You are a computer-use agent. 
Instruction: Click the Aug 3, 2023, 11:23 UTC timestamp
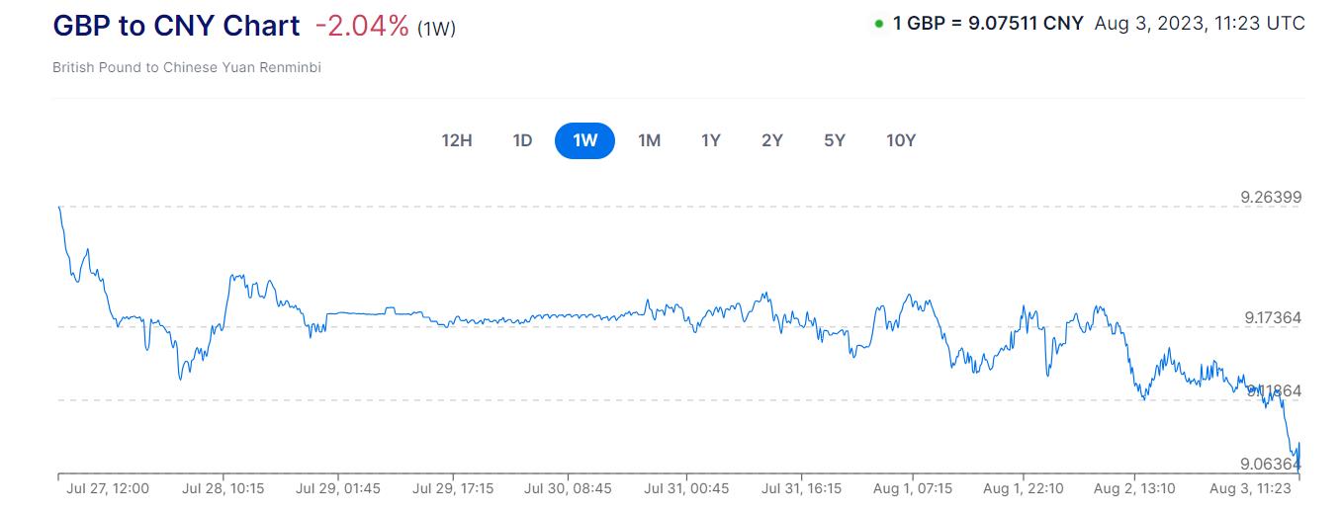click(x=1200, y=23)
